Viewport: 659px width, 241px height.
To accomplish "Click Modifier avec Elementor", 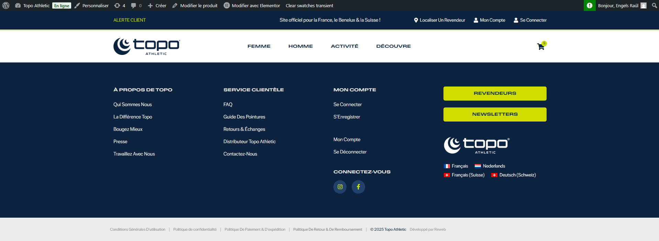I will [252, 5].
